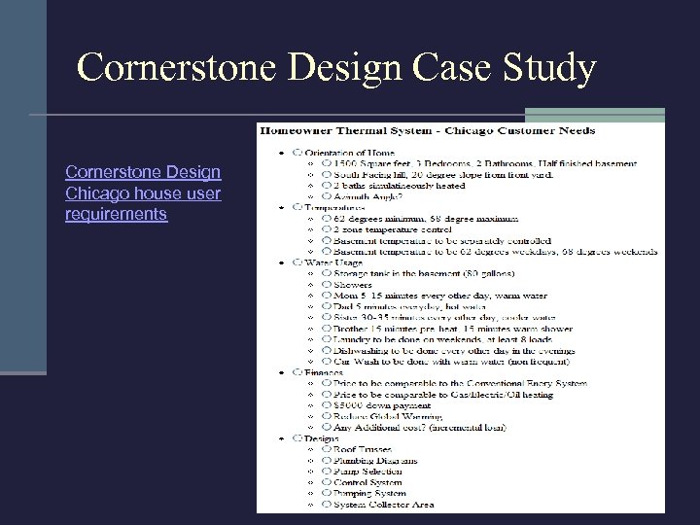This screenshot has height=525, width=700.
Task: Select the circle beside 'Pump Selection'
Action: point(327,472)
